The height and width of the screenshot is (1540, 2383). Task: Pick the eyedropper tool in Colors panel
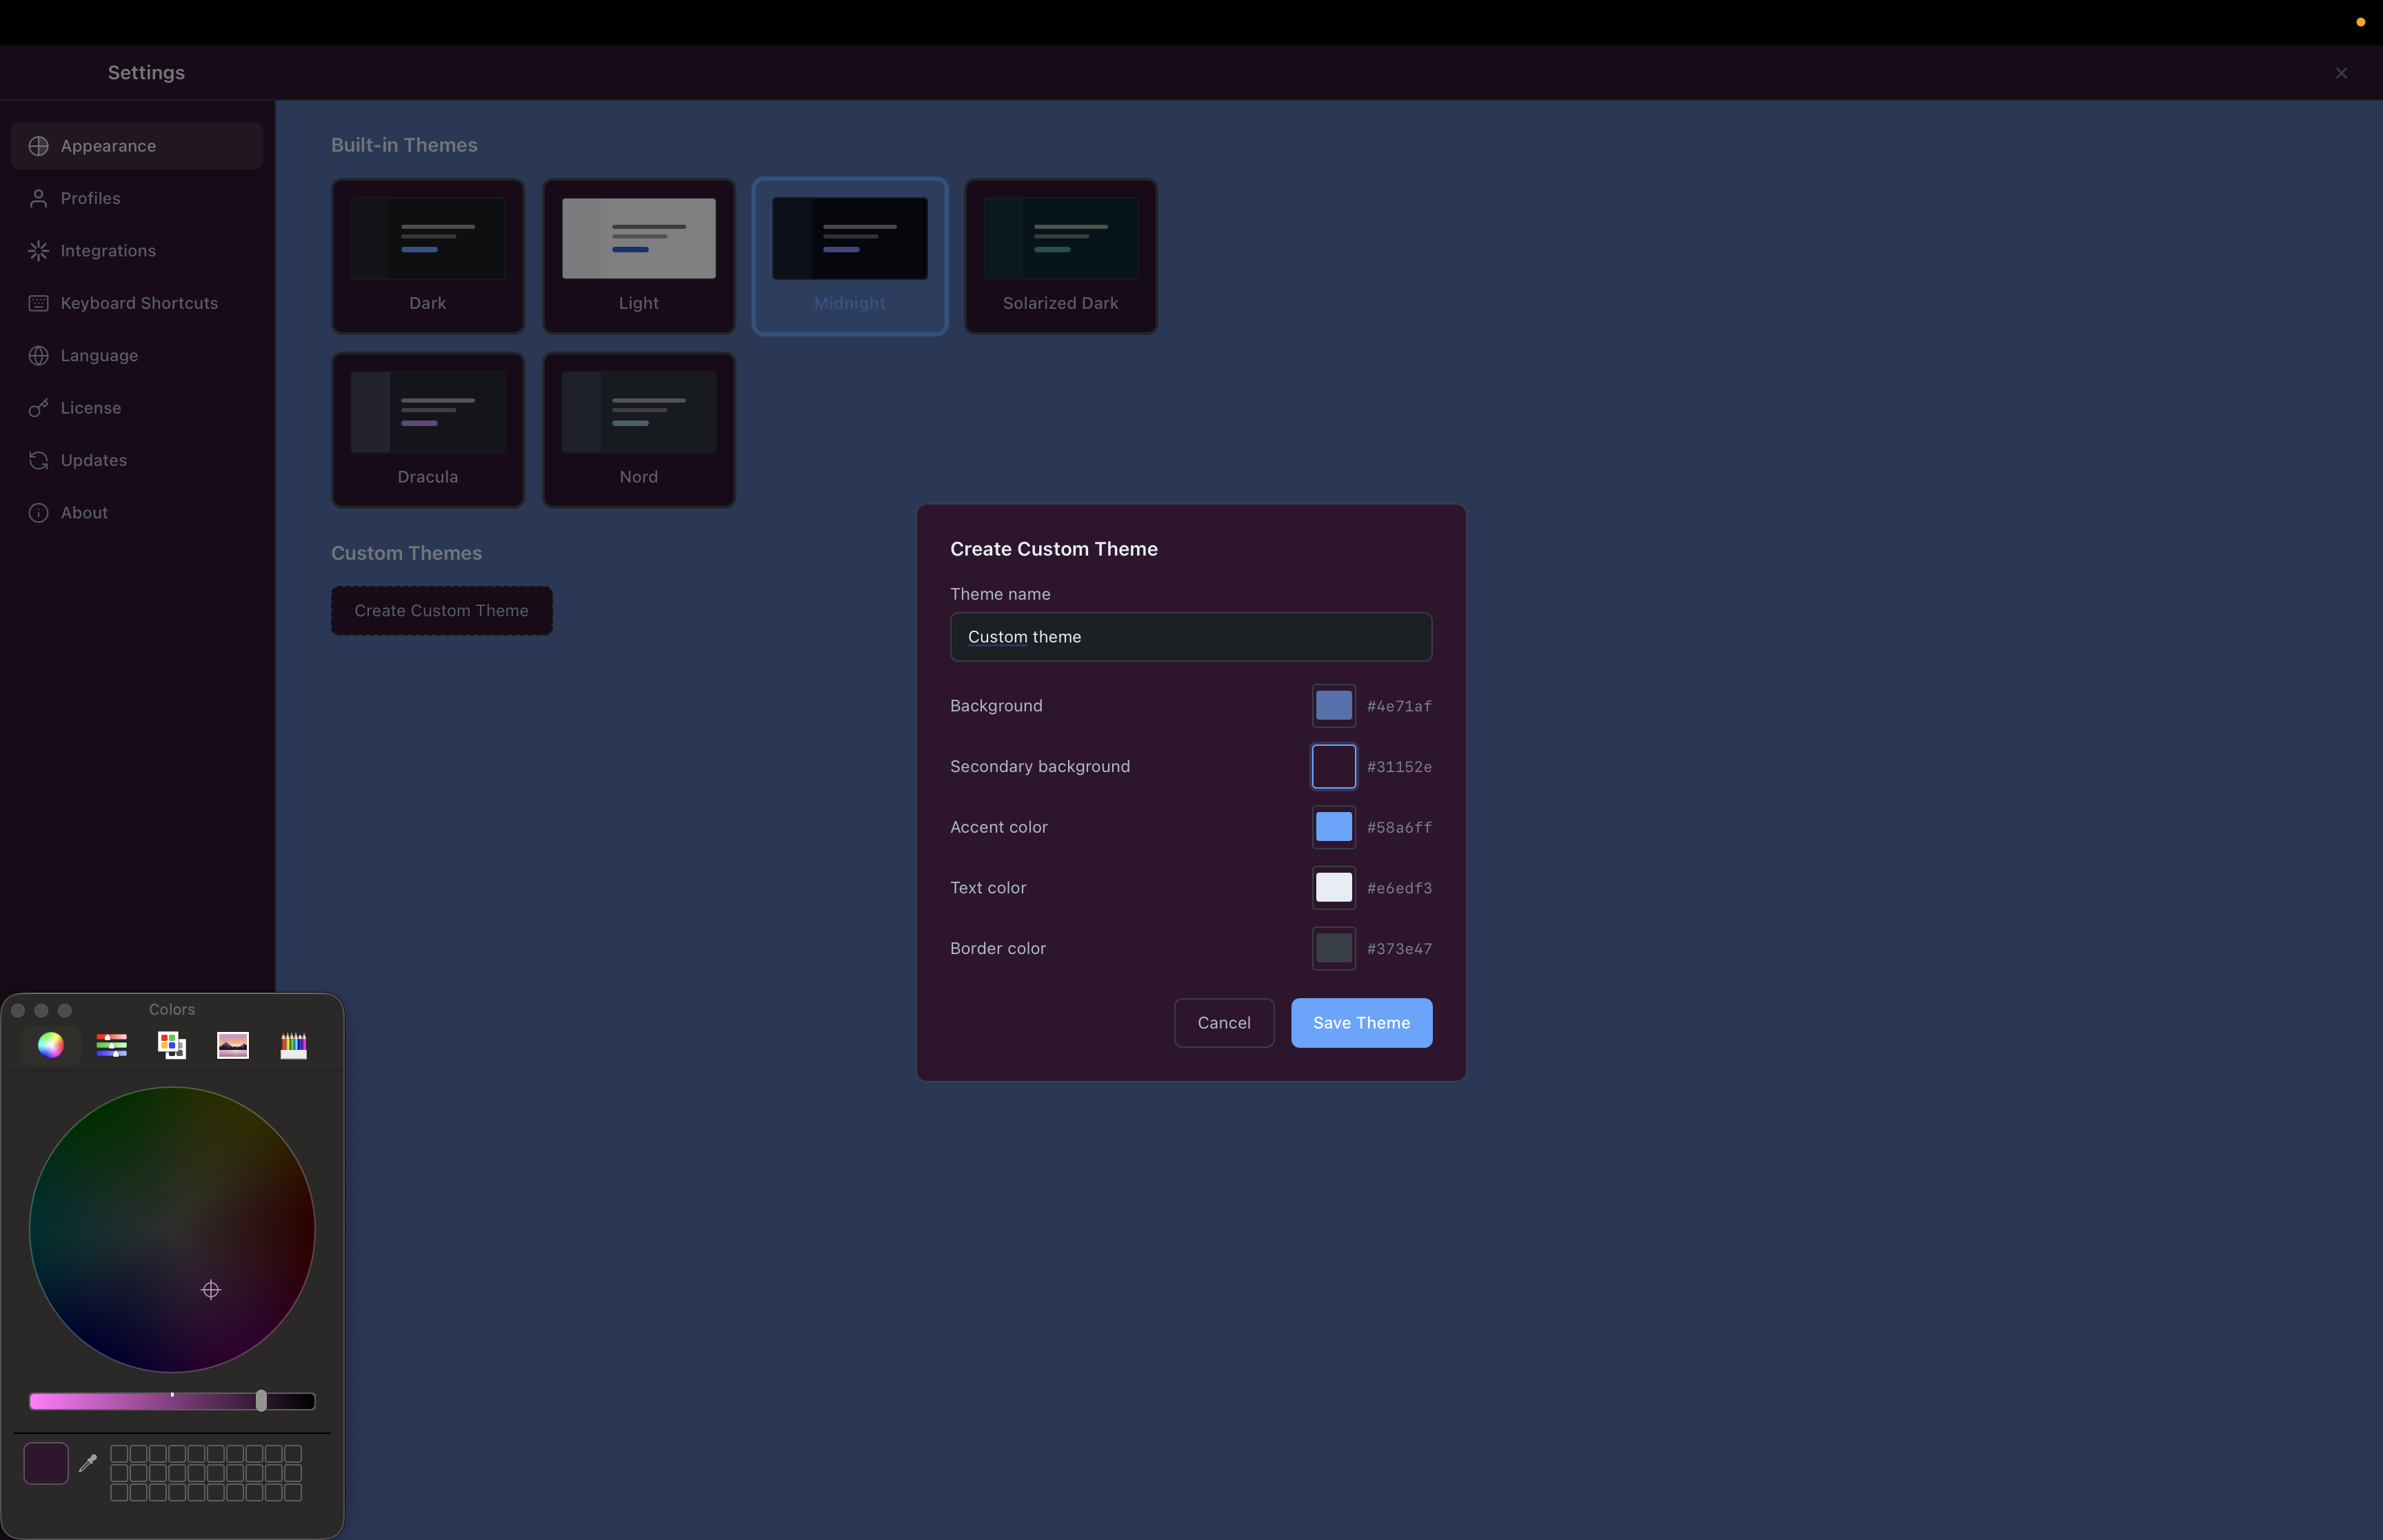click(x=88, y=1463)
